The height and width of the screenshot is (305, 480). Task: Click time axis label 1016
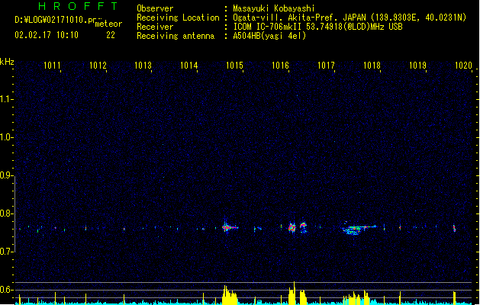point(280,66)
